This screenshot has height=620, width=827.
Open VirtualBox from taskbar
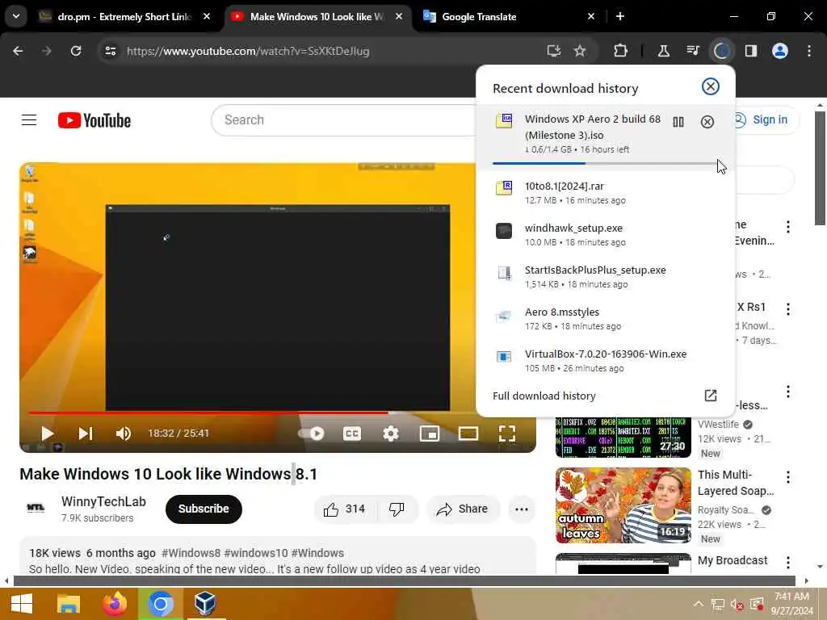click(x=205, y=604)
